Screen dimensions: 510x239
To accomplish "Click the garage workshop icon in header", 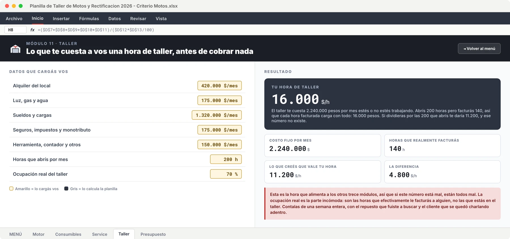I will (15, 49).
